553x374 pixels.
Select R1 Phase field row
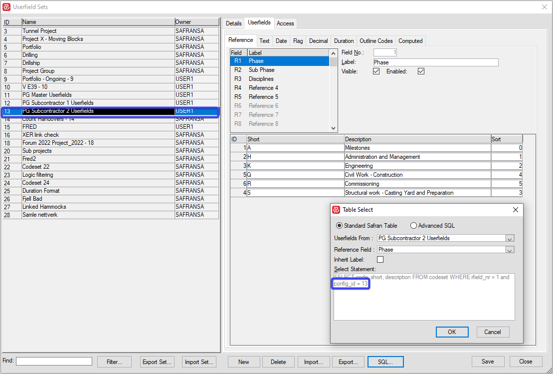(x=280, y=61)
